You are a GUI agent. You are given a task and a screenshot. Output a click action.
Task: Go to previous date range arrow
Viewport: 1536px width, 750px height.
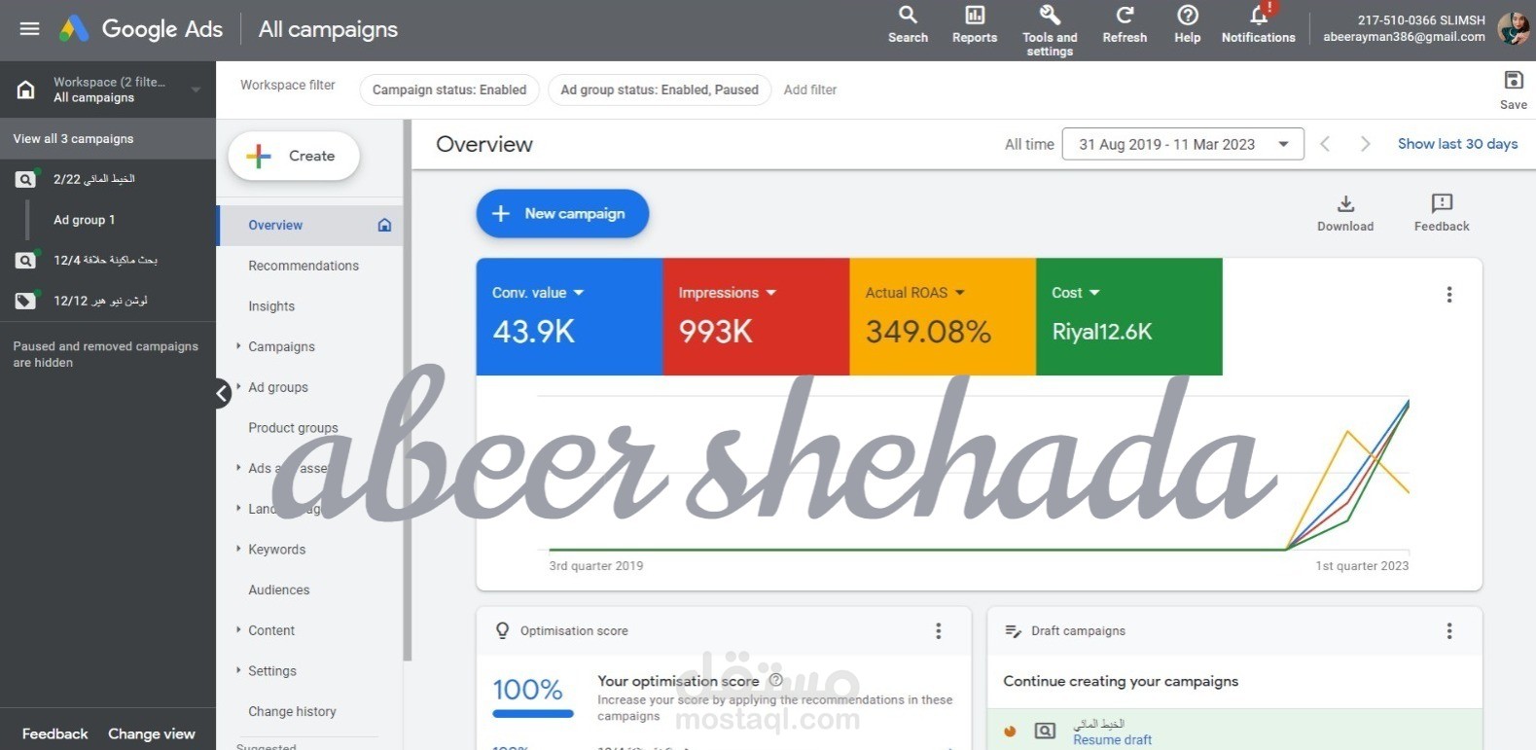[1325, 144]
